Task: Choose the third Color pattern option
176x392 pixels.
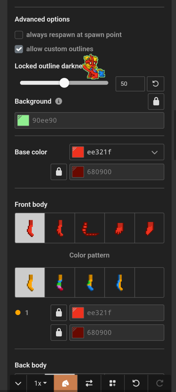Action: [x=90, y=283]
